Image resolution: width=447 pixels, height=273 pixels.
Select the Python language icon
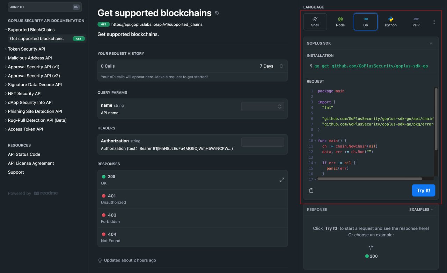click(x=391, y=22)
